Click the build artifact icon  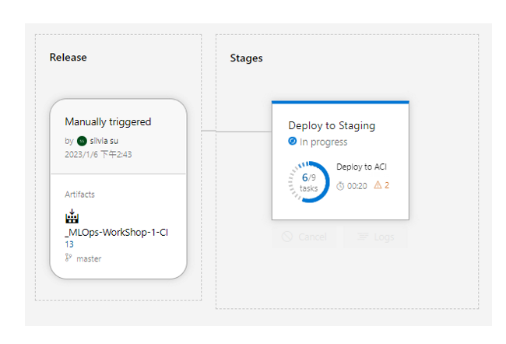[x=72, y=216]
